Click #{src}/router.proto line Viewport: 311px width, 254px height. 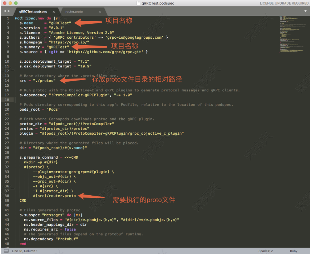(54, 196)
